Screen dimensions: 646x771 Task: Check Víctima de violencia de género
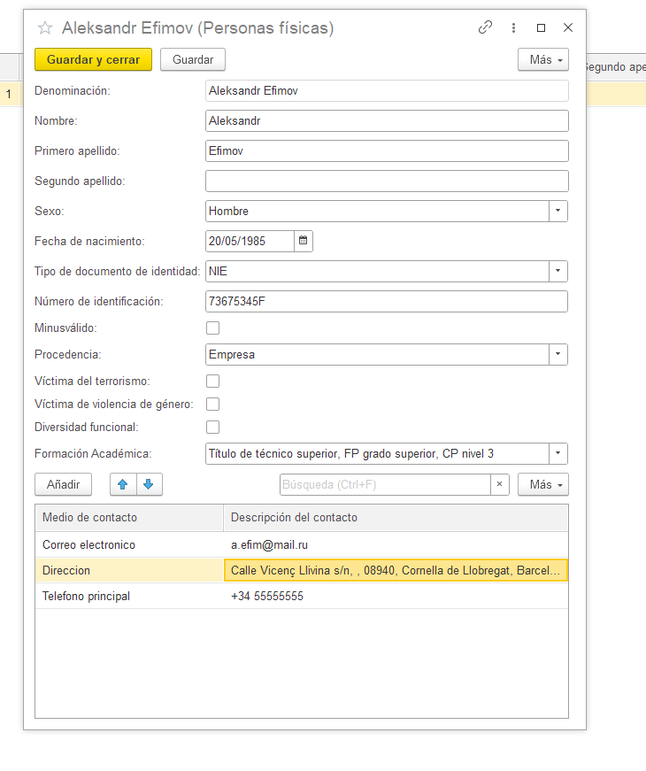point(212,405)
